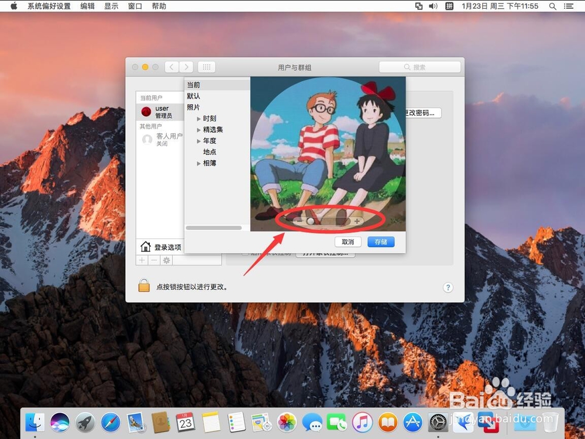585x439 pixels.
Task: Expand the 时刻 disclosure triangle
Action: 199,119
